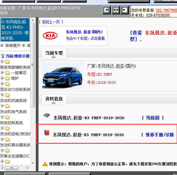177x175 pixels.
Task: Open the 资料信息 tab
Action: coord(54,100)
